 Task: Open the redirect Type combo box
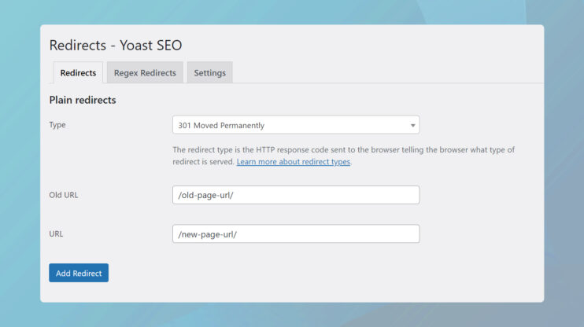[295, 125]
